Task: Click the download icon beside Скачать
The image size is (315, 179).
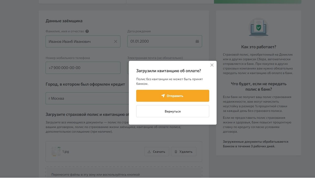Action: (149, 152)
